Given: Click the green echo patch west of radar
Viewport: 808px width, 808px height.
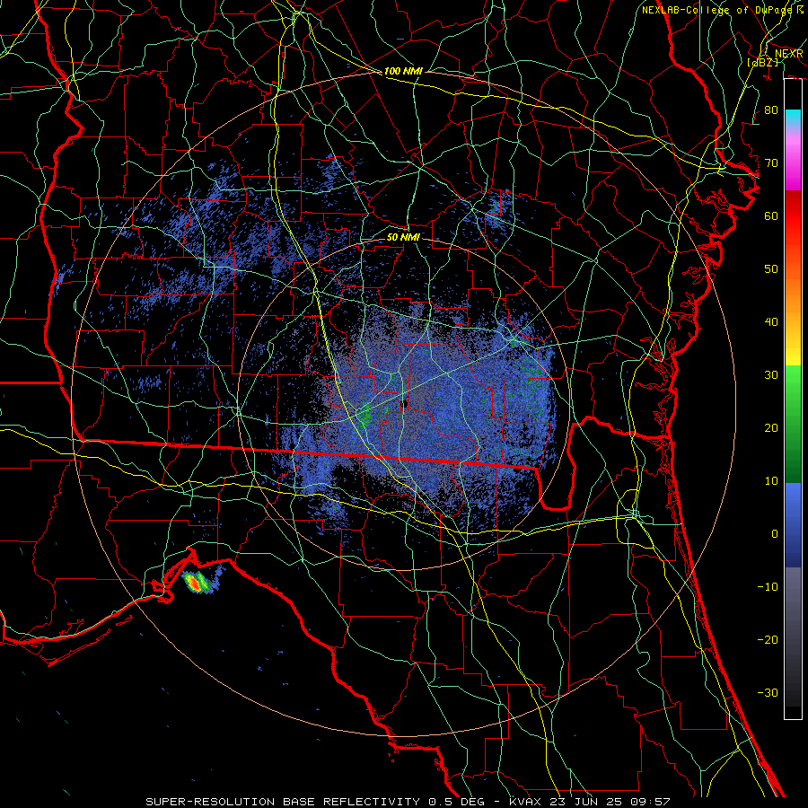Looking at the screenshot, I should pos(364,415).
